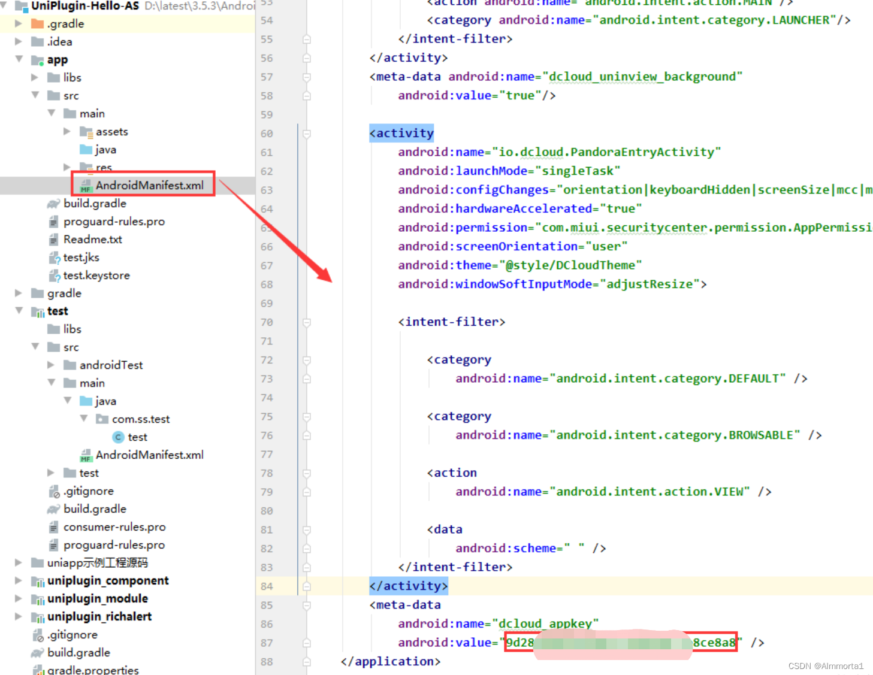This screenshot has height=675, width=873.
Task: Expand the androidTest folder
Action: pos(51,365)
